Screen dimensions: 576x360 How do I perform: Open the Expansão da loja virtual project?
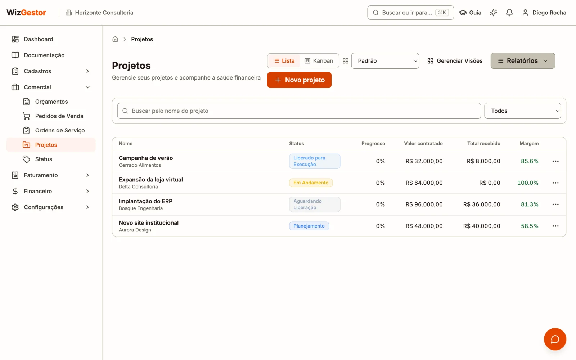click(x=151, y=180)
